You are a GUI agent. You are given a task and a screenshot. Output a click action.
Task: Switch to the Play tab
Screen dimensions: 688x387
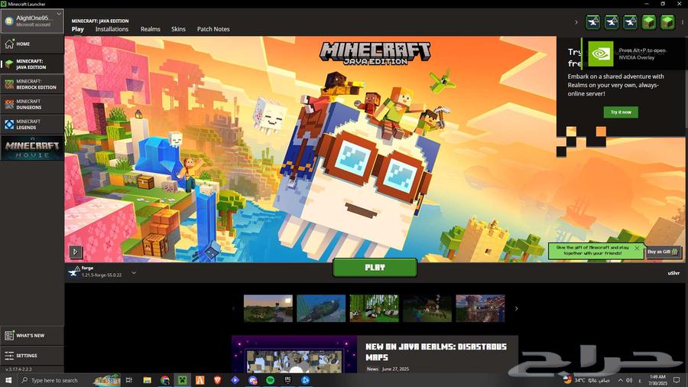[78, 29]
